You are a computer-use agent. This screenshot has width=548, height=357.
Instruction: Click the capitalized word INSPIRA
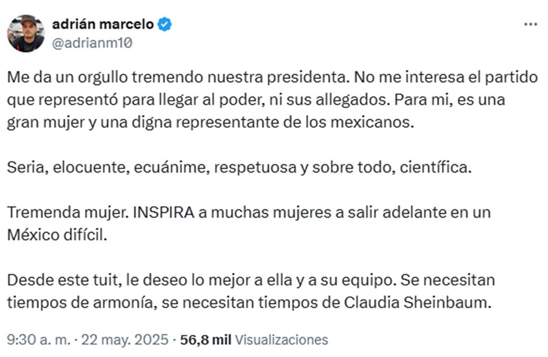pos(164,212)
